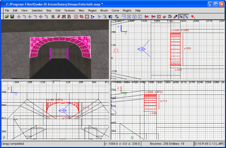Click the 'drag completed.' status message

point(13,144)
